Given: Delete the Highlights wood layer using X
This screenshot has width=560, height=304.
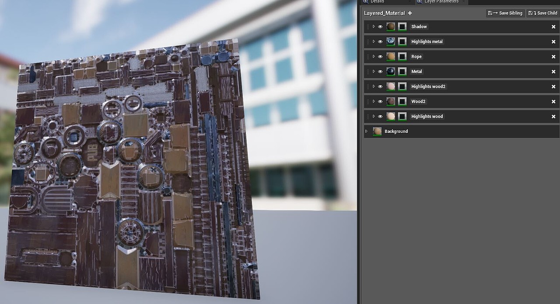Looking at the screenshot, I should [553, 116].
